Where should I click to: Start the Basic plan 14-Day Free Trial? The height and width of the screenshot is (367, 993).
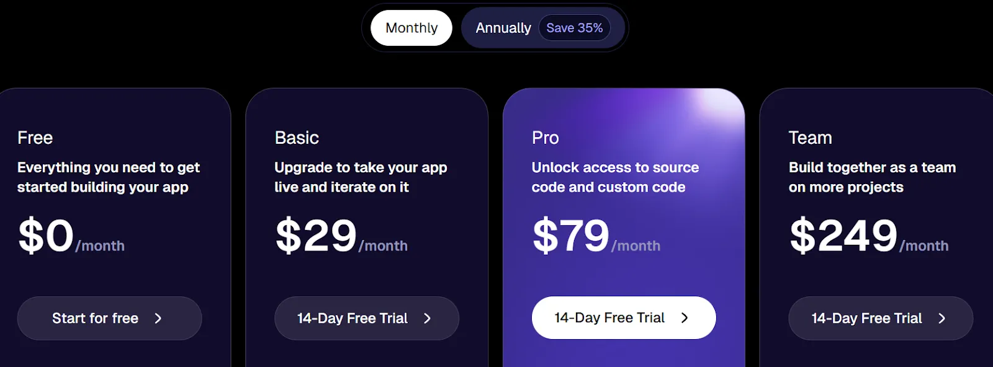pyautogui.click(x=366, y=317)
